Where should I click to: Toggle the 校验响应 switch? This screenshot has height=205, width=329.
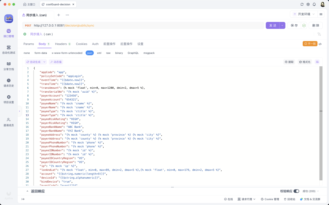(296, 191)
